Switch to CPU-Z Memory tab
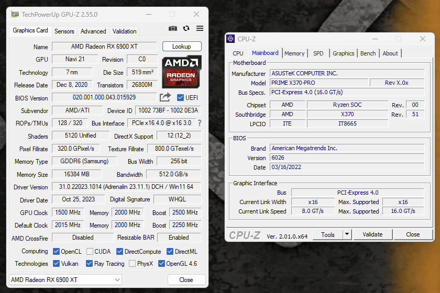 coord(294,53)
